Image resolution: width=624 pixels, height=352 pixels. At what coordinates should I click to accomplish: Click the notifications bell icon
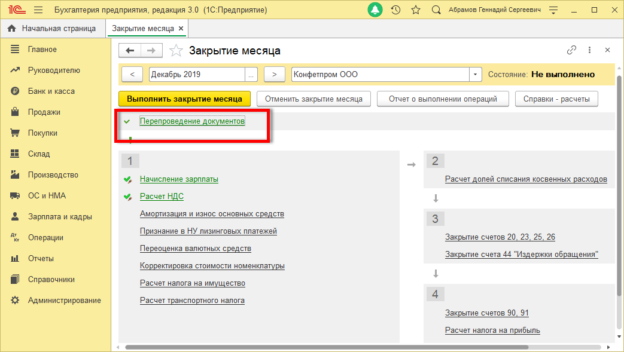point(375,10)
